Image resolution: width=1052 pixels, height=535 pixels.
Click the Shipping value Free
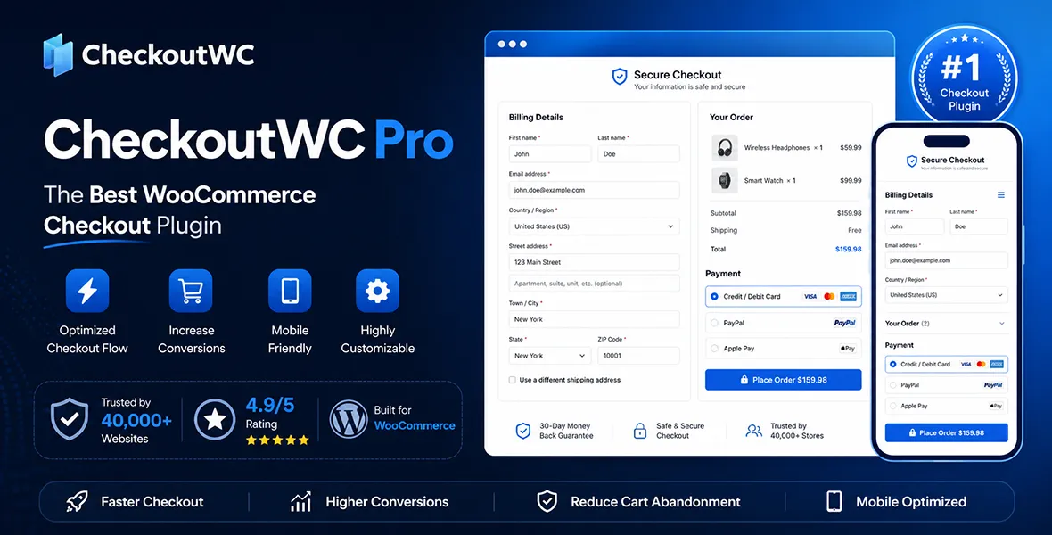[x=855, y=230]
